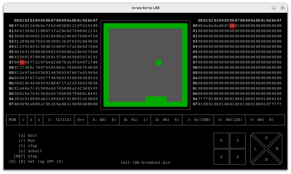Viewport: 291px width, 174px height.
Task: Click the [RET] Step command
Action: coord(25,156)
